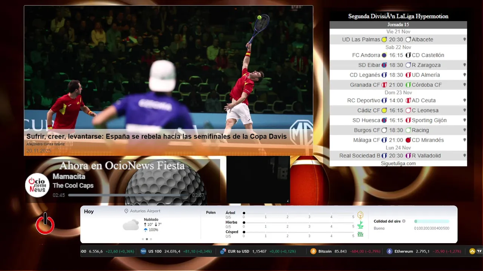Screen dimensions: 483x271
Task: Click the Ethereum ticker name
Action: (404, 251)
